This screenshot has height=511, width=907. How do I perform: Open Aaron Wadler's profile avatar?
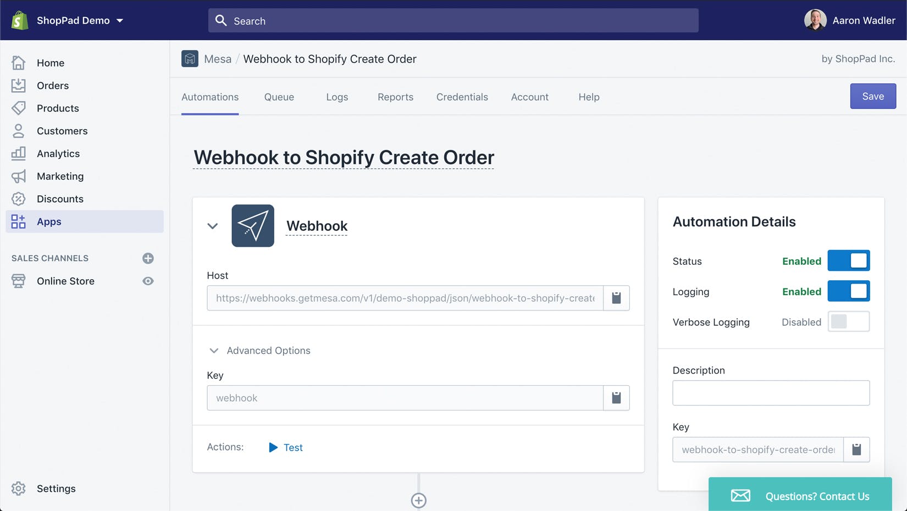tap(815, 20)
